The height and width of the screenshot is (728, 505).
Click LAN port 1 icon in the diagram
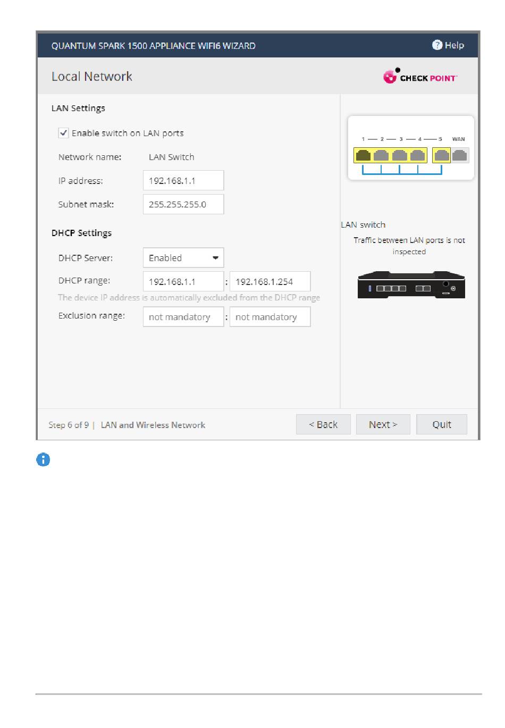[x=363, y=155]
